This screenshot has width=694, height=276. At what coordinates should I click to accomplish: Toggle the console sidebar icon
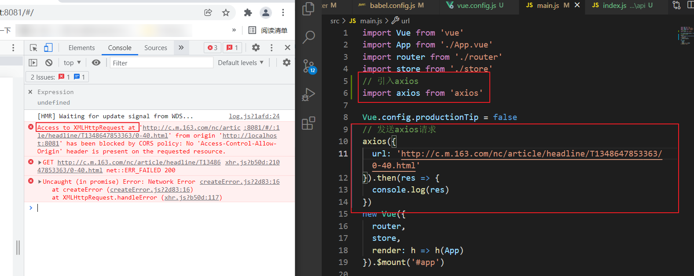point(33,63)
